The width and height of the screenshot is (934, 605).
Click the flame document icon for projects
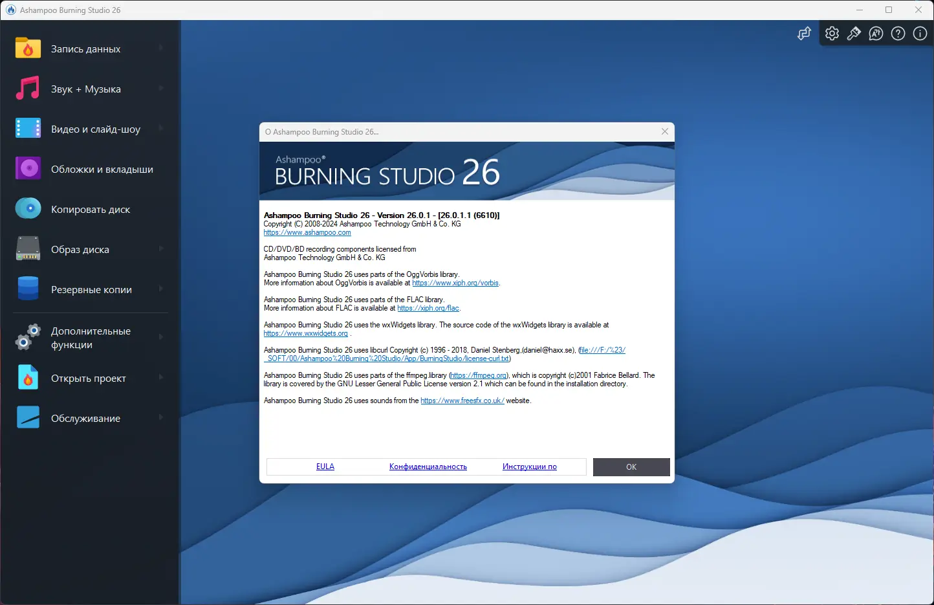coord(28,378)
